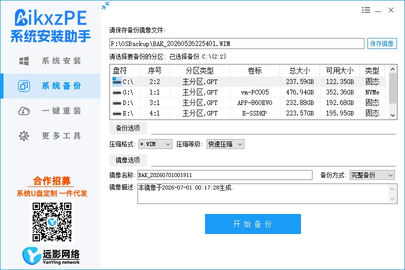Image resolution: width=405 pixels, height=270 pixels.
Task: Switch to 系统备份 tab
Action: point(50,86)
